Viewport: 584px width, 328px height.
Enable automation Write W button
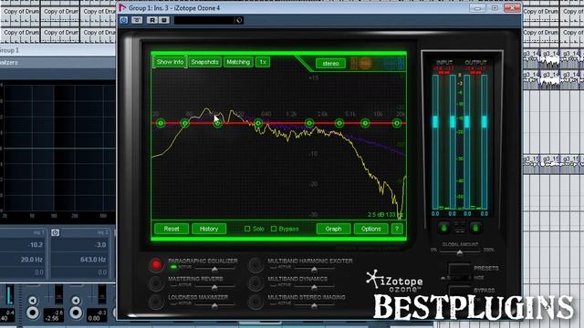[x=164, y=20]
